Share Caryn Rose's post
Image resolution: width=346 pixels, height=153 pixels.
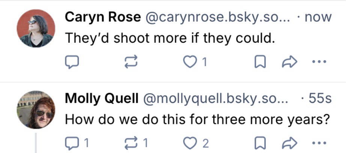click(287, 62)
